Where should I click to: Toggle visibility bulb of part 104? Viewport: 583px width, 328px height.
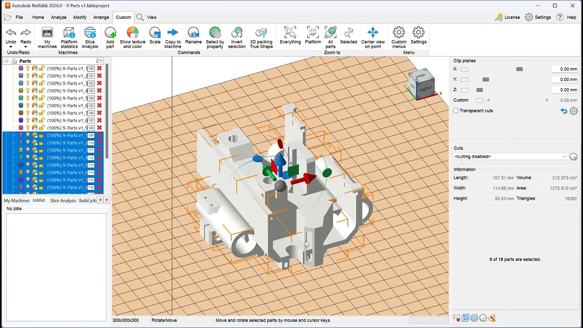coord(27,98)
